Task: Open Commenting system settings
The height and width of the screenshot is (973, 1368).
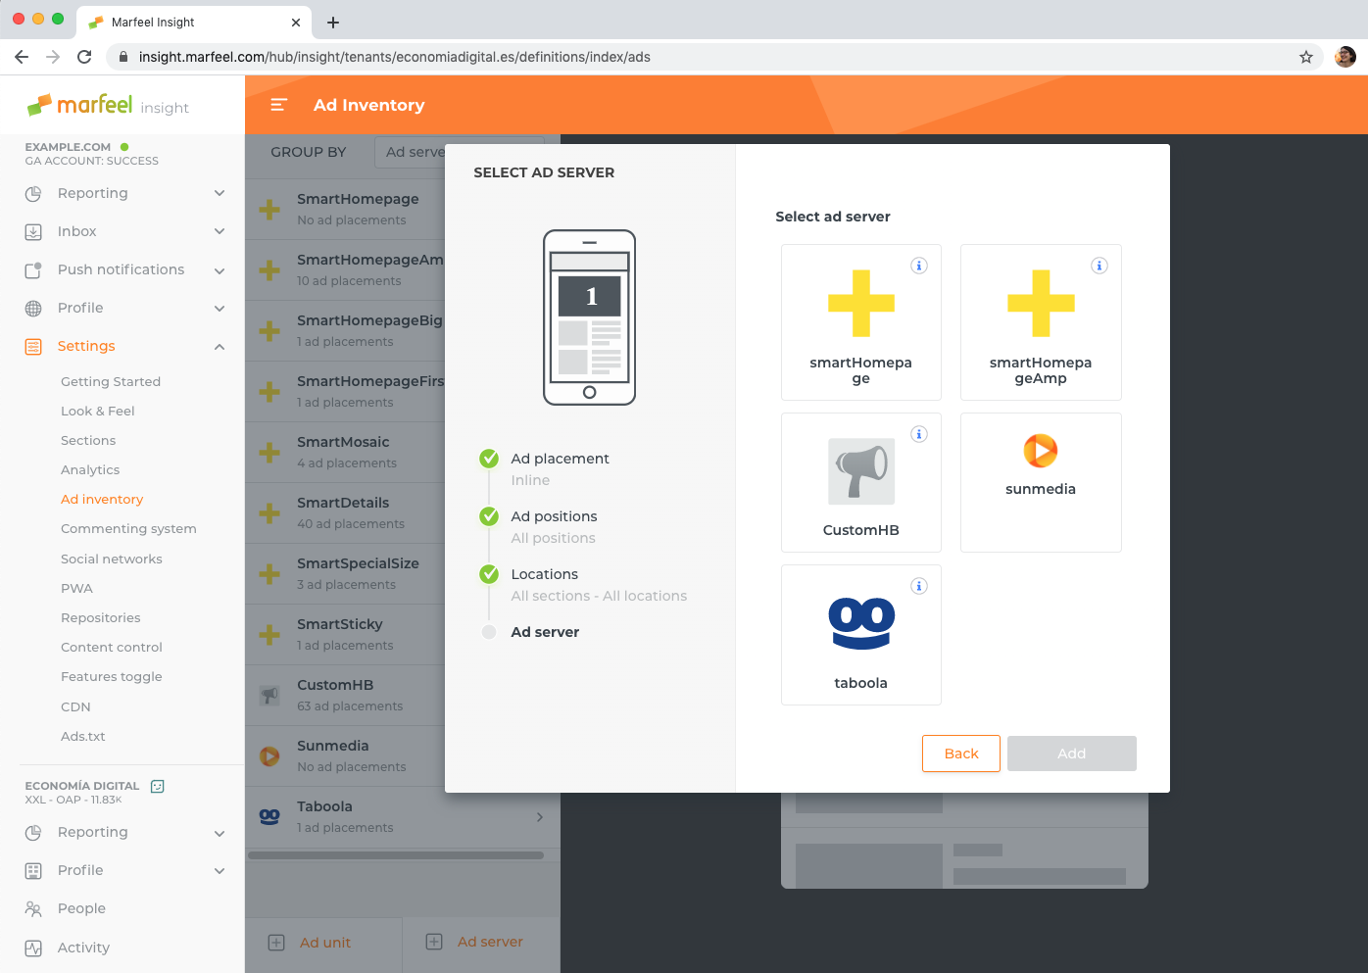Action: tap(128, 529)
